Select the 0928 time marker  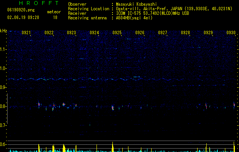click(185, 33)
